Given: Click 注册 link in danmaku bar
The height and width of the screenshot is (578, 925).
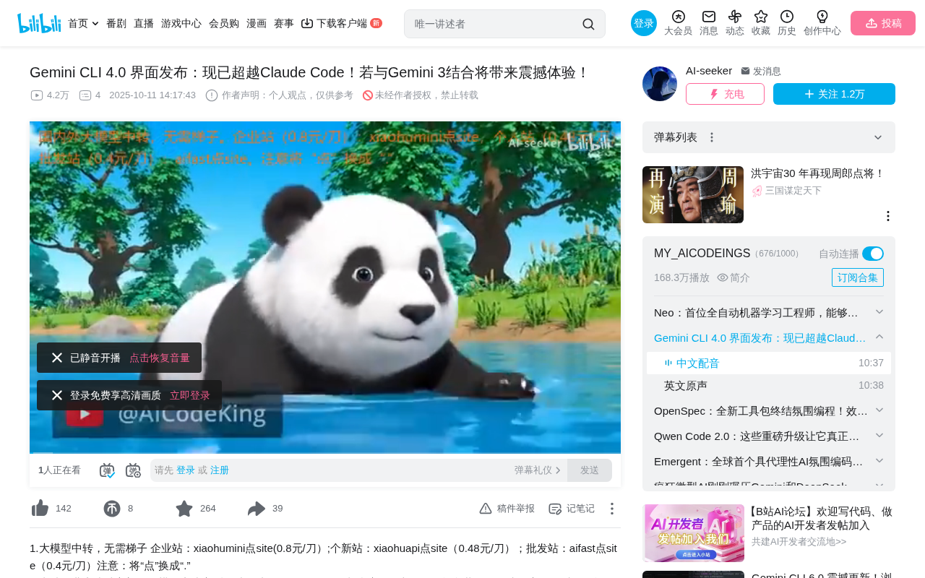Looking at the screenshot, I should 220,470.
